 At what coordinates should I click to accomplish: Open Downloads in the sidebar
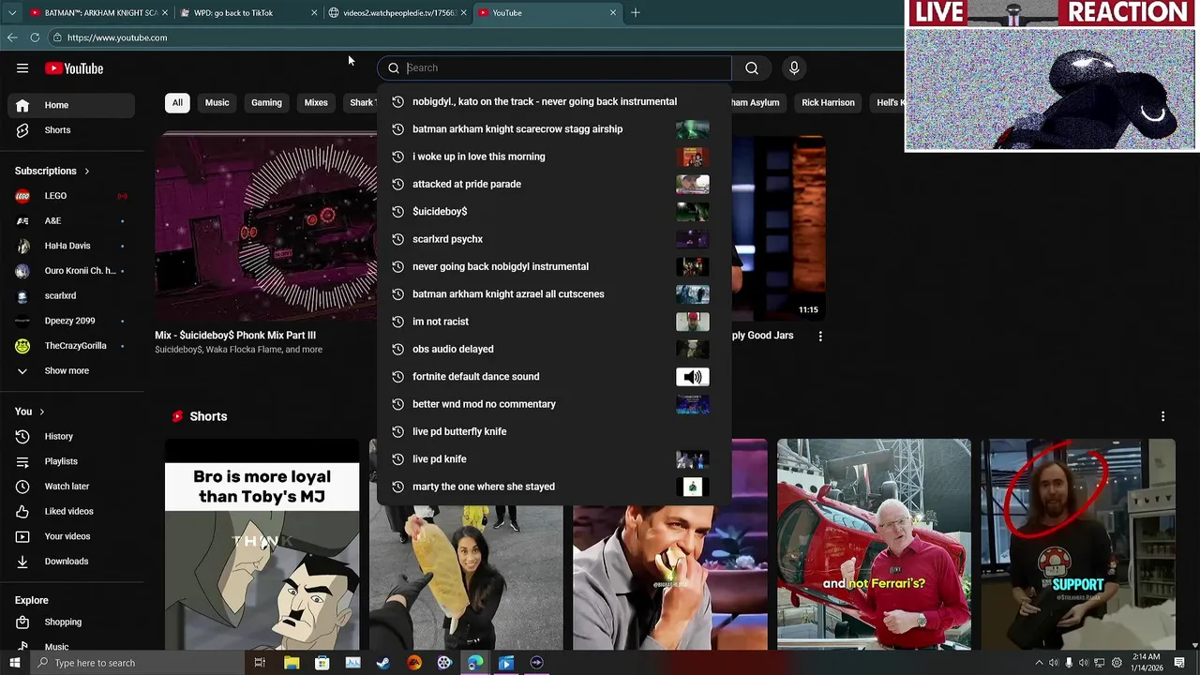pos(71,562)
